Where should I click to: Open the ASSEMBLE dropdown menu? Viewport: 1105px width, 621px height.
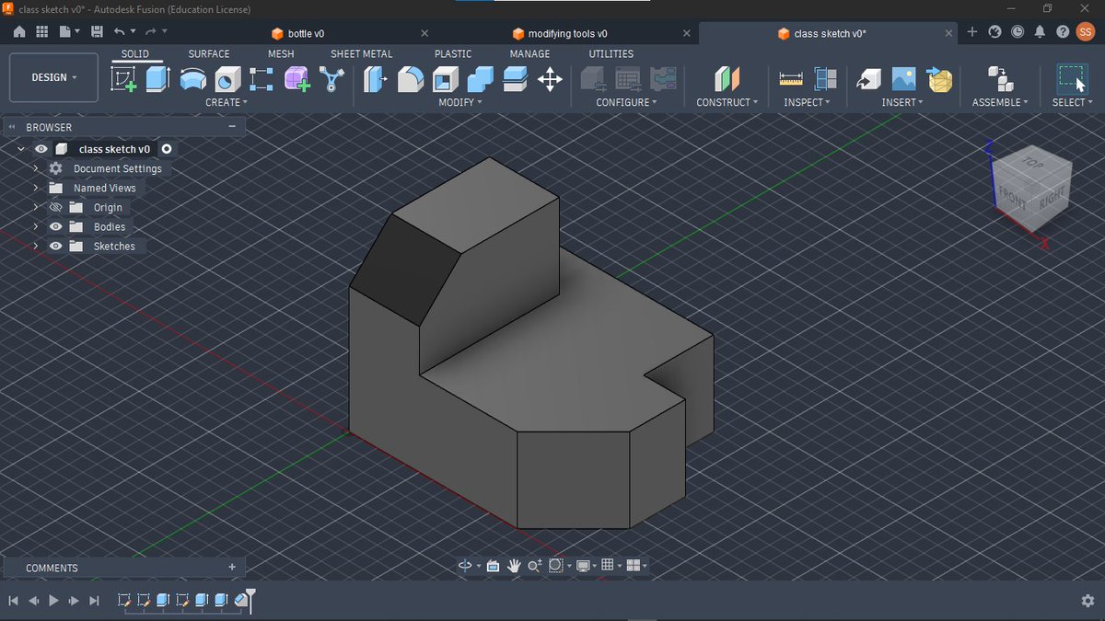pyautogui.click(x=1000, y=102)
